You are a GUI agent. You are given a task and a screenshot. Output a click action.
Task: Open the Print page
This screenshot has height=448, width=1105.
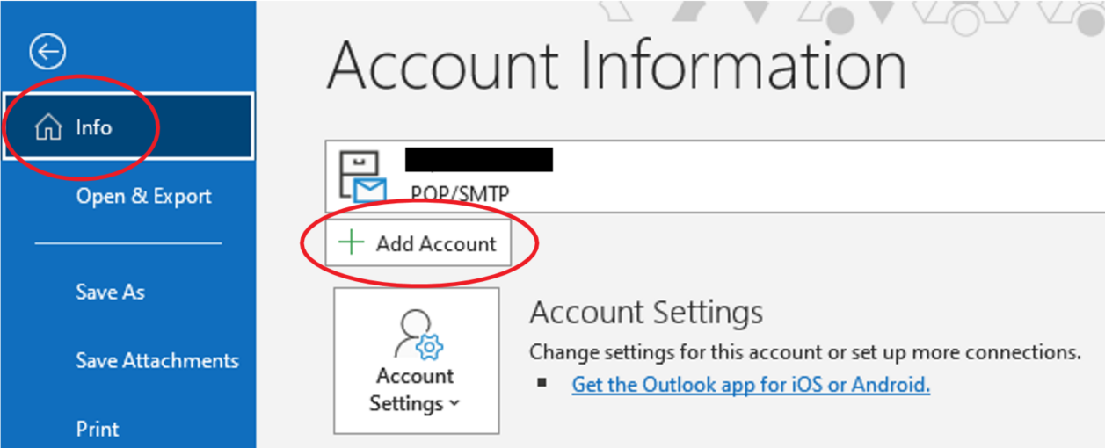pos(98,429)
